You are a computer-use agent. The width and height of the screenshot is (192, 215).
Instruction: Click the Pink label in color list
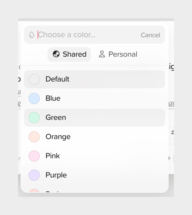point(53,156)
